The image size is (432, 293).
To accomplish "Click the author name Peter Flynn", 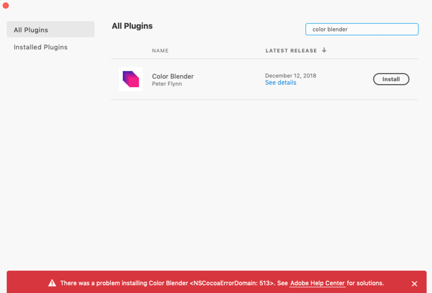I will point(167,84).
